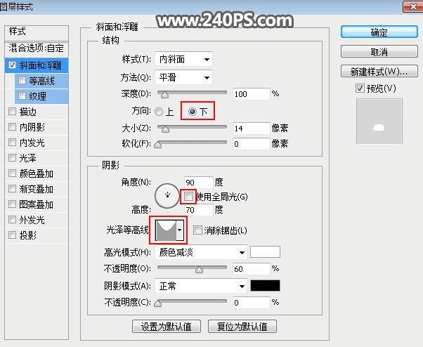423x347 pixels.
Task: Click the 角度 field showing 90
Action: pyautogui.click(x=198, y=183)
